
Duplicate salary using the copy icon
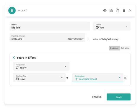coord(118,10)
